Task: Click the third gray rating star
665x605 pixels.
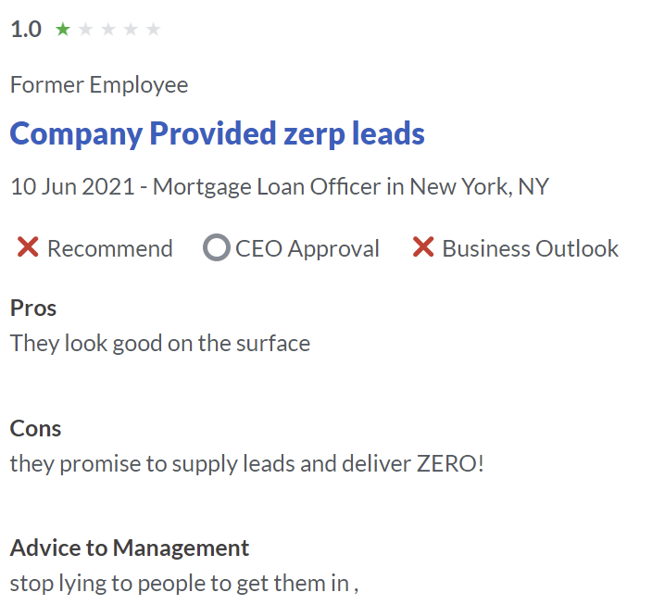Action: click(x=108, y=30)
